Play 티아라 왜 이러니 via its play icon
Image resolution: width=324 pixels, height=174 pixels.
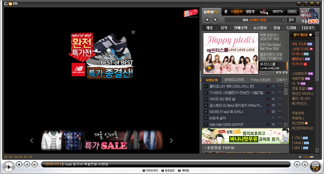click(280, 112)
